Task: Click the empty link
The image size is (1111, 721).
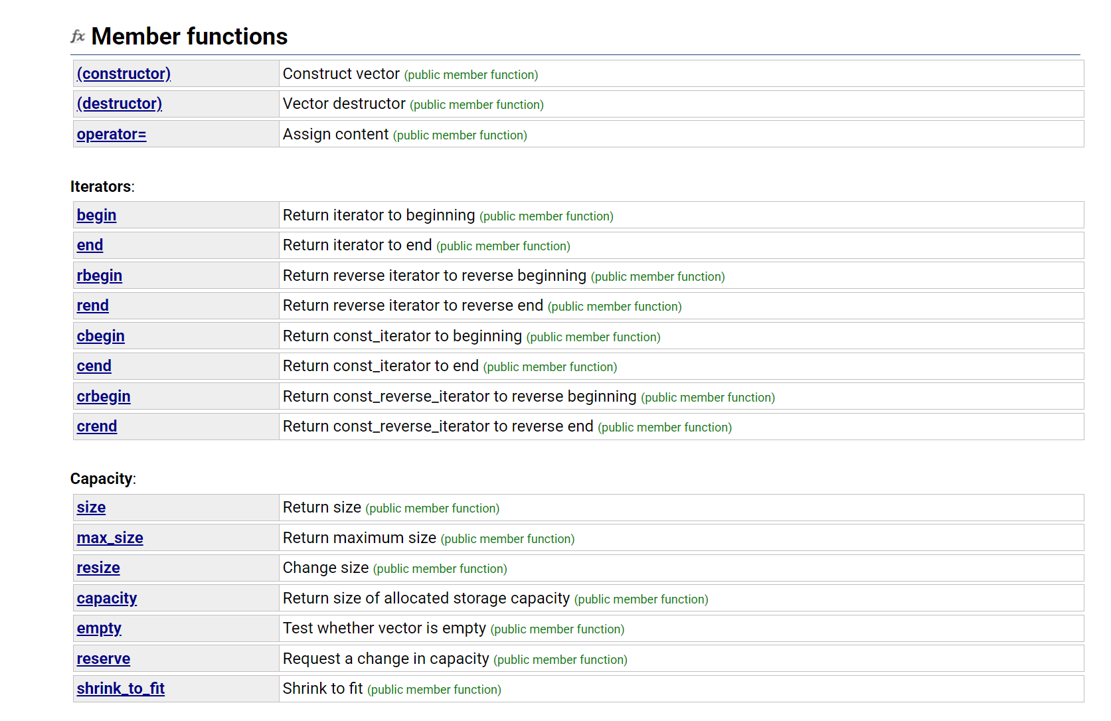Action: coord(99,628)
